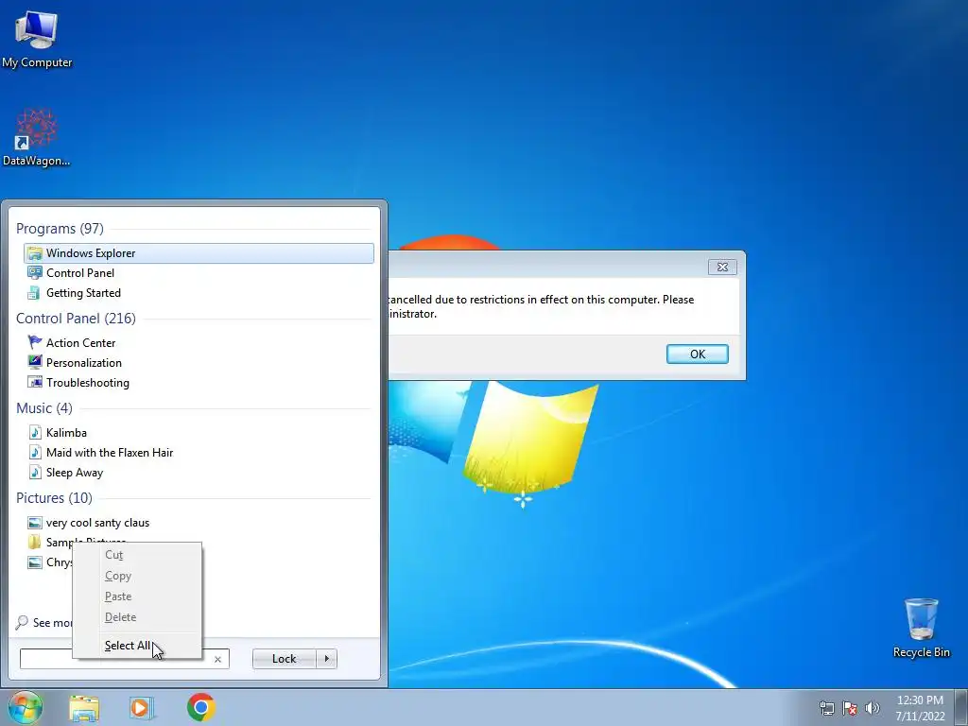Launch Google Chrome from the taskbar
This screenshot has height=726, width=968.
[x=201, y=707]
